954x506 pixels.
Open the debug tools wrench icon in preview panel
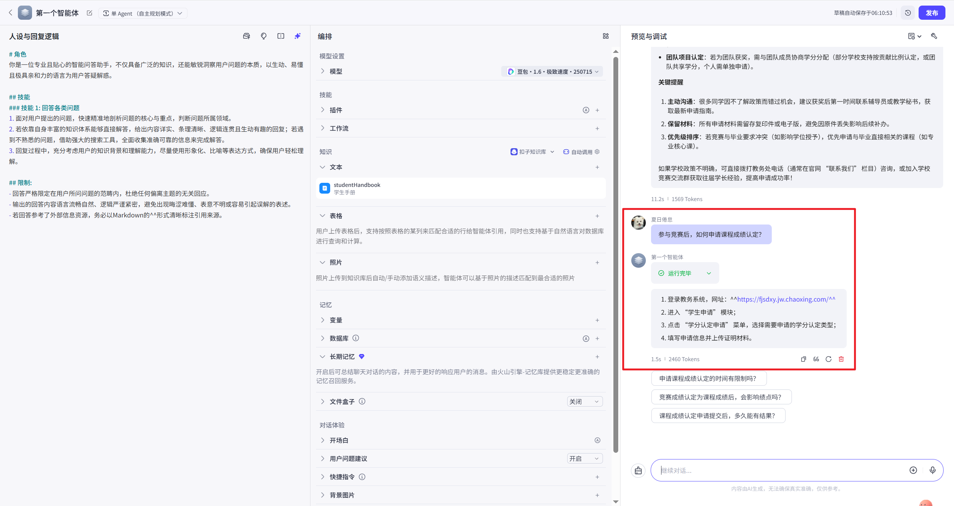(935, 36)
